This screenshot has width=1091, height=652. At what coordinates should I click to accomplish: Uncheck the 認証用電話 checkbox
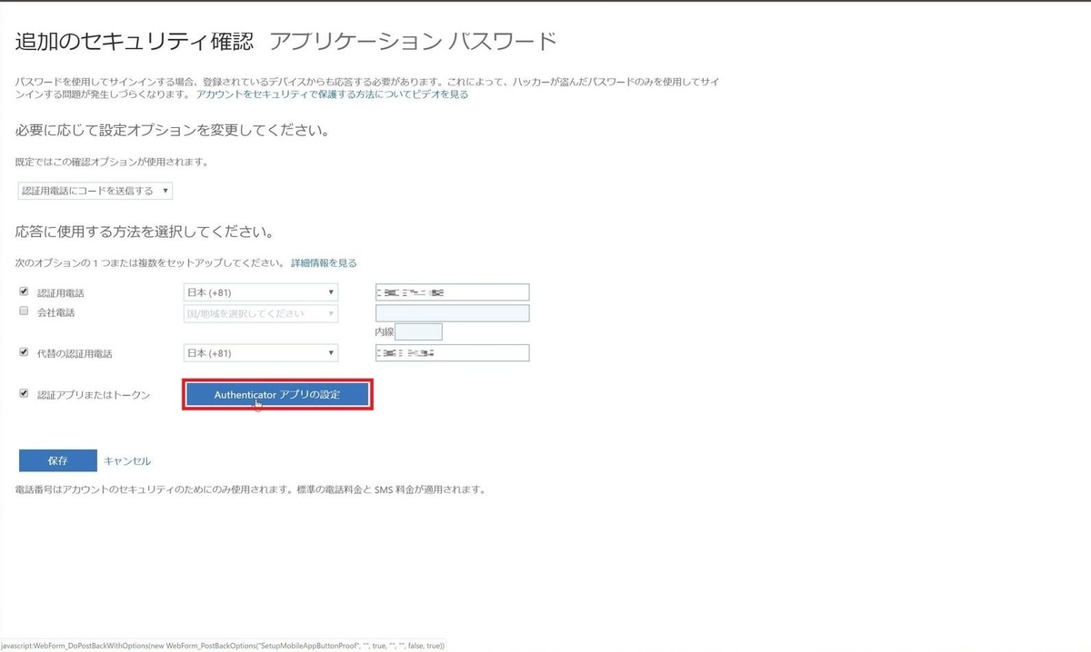tap(23, 291)
